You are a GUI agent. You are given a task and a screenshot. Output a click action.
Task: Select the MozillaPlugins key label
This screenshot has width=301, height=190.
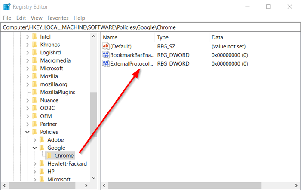[58, 92]
